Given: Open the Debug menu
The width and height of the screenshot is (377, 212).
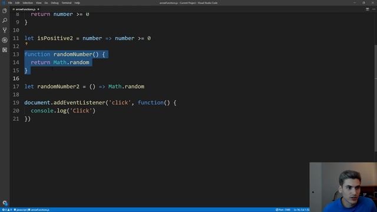Looking at the screenshot, I should click(x=55, y=3).
